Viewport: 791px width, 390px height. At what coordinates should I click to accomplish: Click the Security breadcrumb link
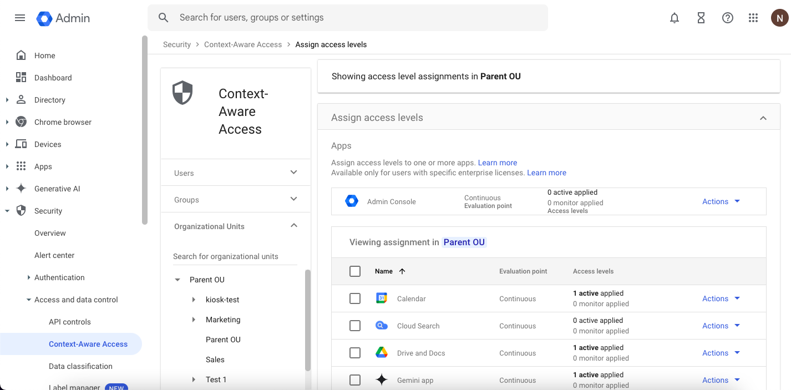(177, 44)
